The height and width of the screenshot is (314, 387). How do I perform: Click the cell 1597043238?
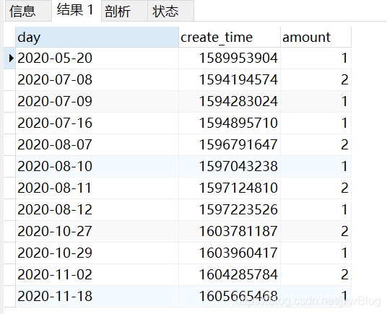point(230,166)
